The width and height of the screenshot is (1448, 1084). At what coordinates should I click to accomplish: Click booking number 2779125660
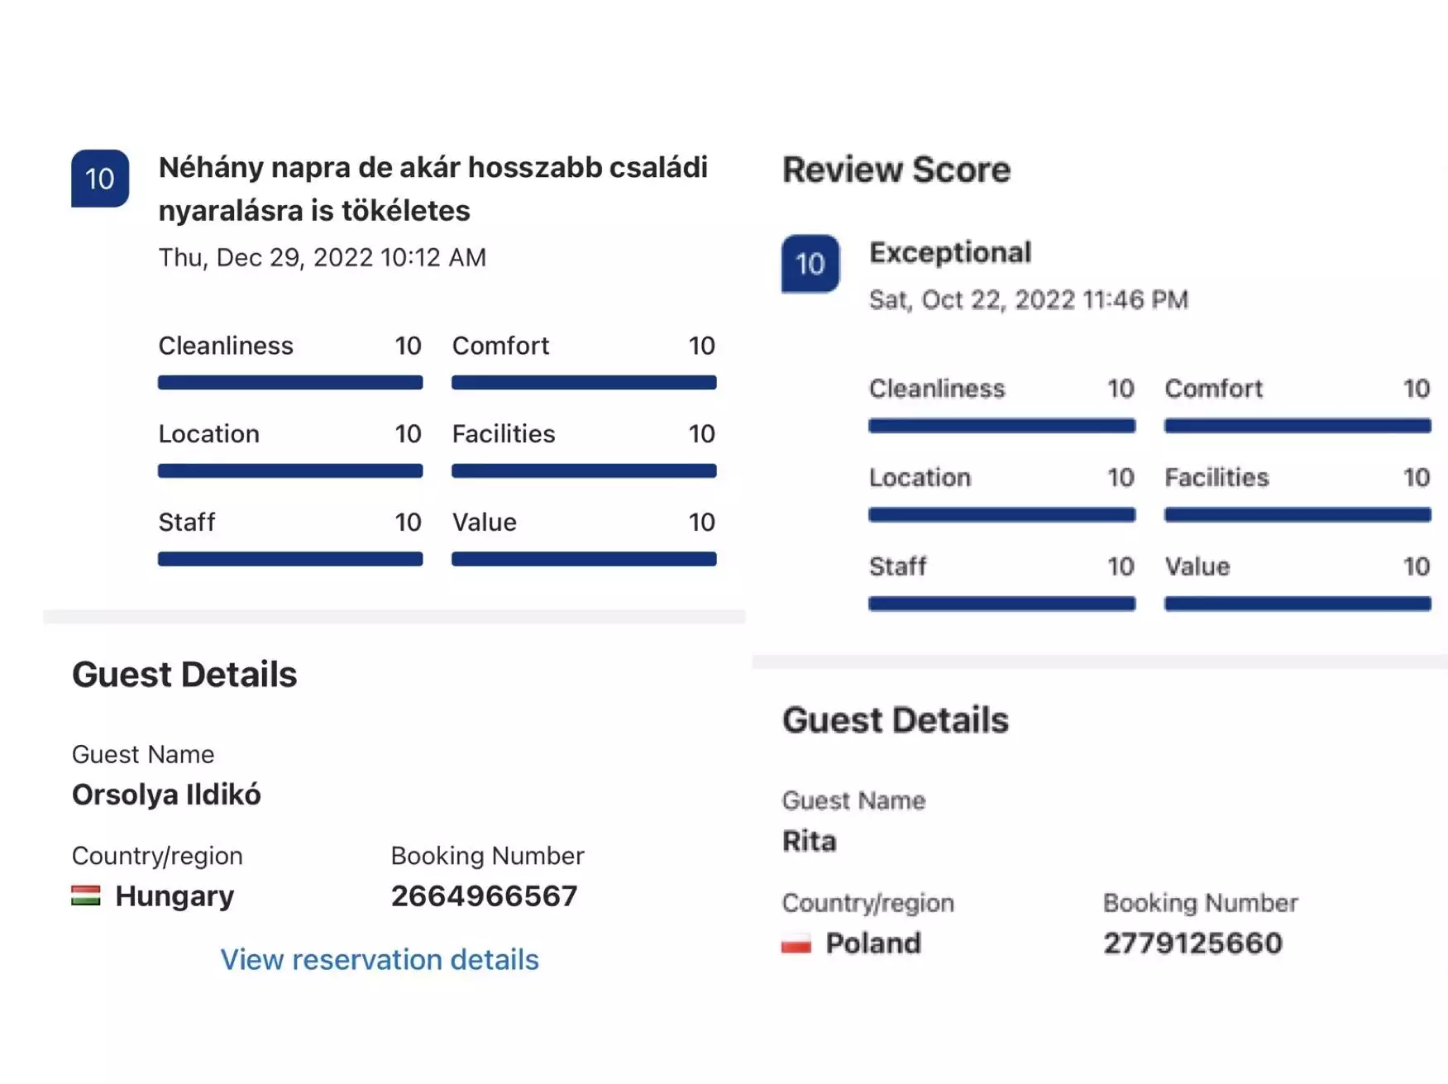click(x=1192, y=943)
